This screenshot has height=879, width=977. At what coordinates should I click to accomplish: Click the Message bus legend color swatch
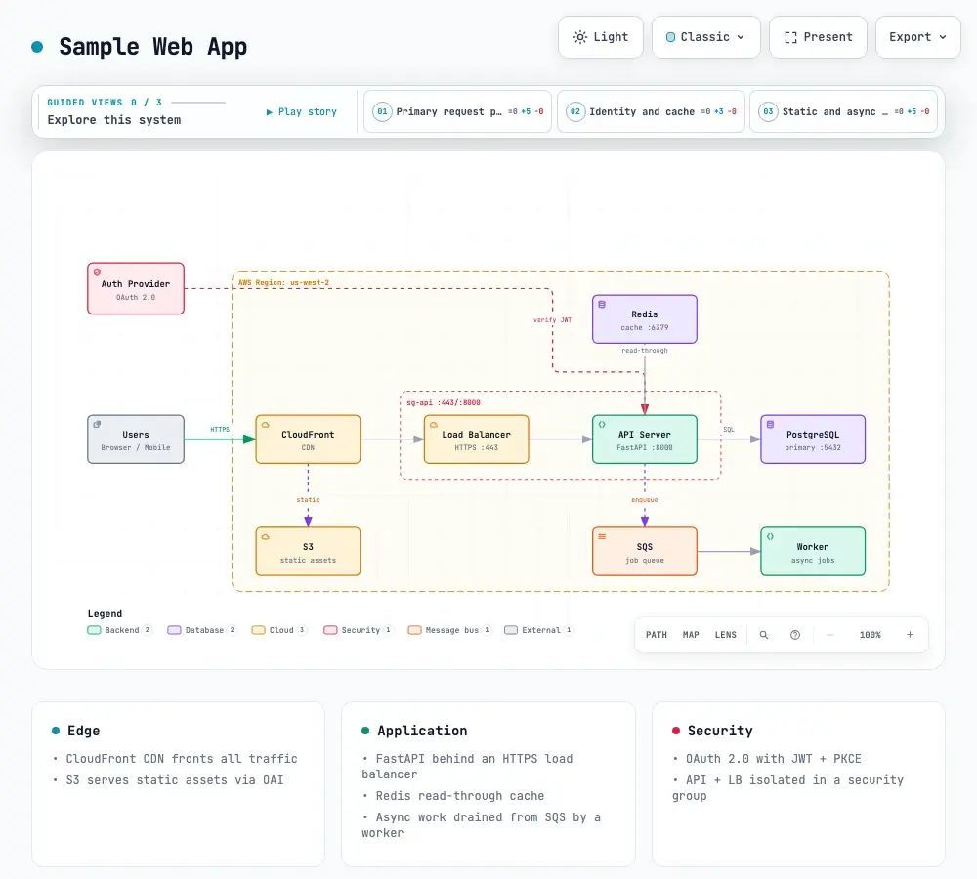[x=414, y=630]
